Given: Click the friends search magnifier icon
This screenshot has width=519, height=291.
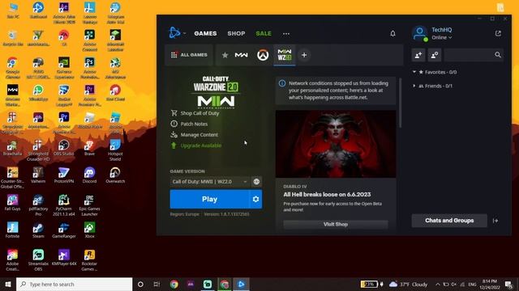Looking at the screenshot, I should coord(497,55).
